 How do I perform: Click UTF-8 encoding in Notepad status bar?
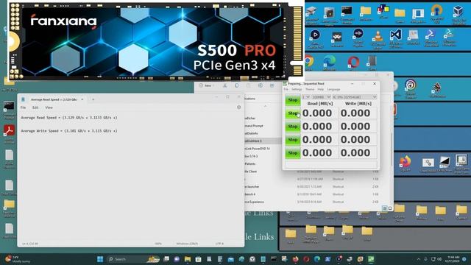pyautogui.click(x=219, y=244)
